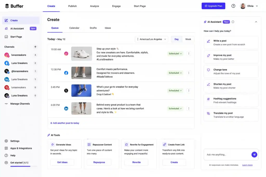Click the Repurpose Content icon
The width and height of the screenshot is (266, 177).
89,145
